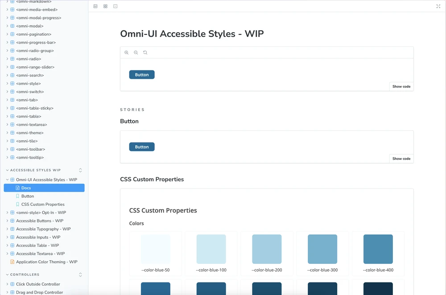Click the Application Color Theming document icon

(x=12, y=262)
